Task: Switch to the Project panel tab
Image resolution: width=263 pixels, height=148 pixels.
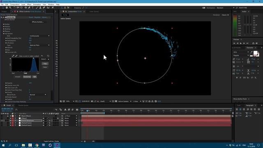Action: click(x=4, y=12)
